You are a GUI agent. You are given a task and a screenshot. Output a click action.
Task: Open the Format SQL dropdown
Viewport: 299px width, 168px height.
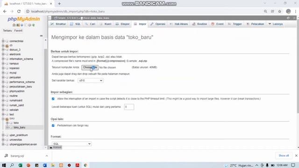[71, 144]
